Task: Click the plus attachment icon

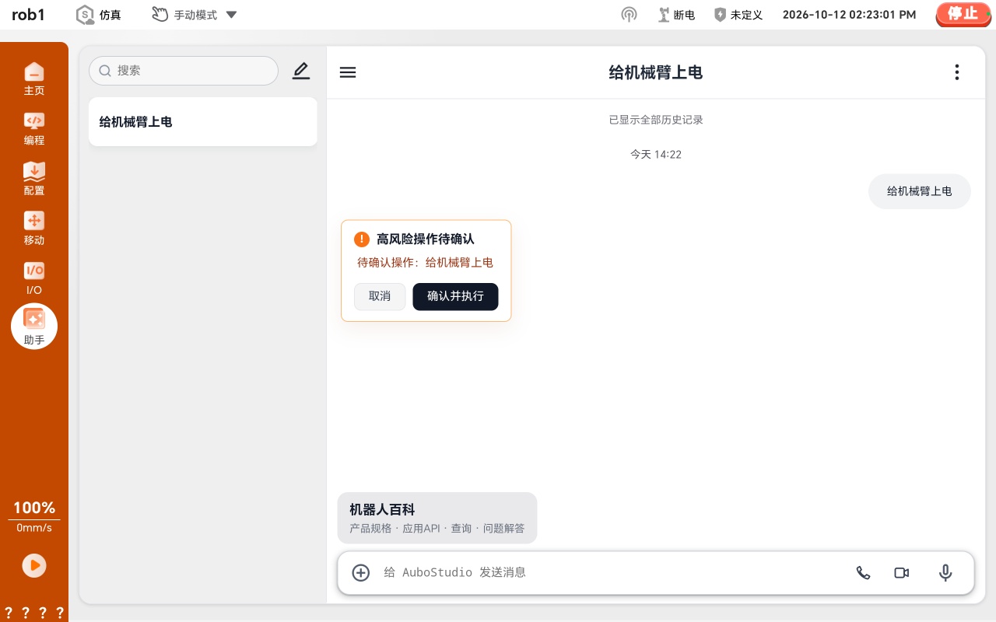Action: coord(361,573)
